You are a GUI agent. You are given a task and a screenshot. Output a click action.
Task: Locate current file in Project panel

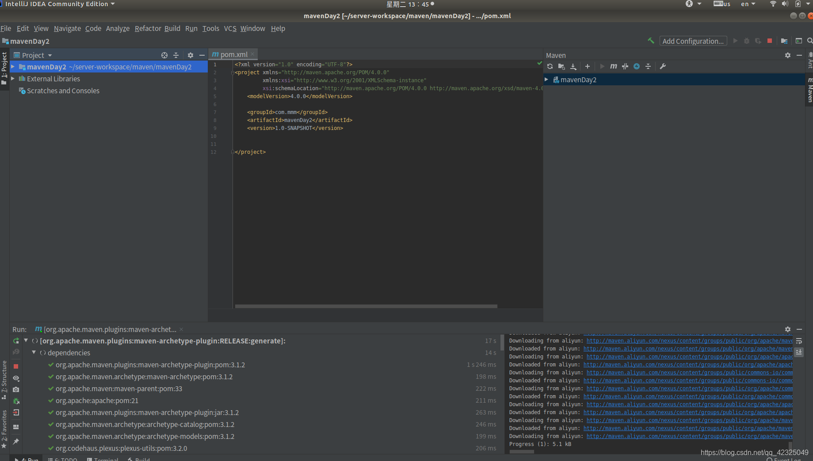(164, 55)
